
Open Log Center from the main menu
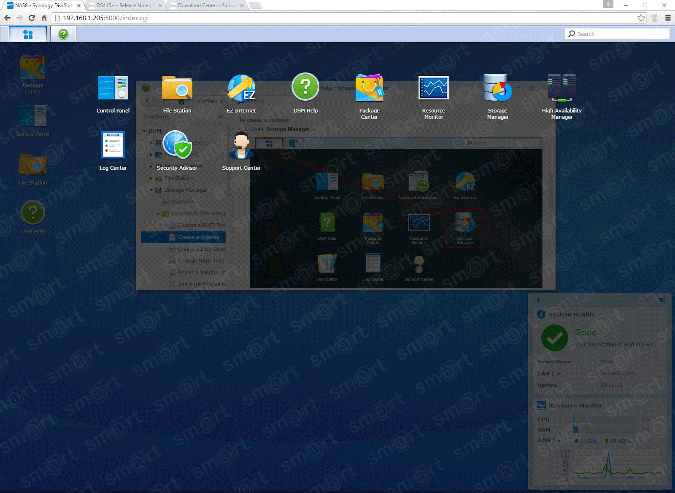pyautogui.click(x=113, y=151)
